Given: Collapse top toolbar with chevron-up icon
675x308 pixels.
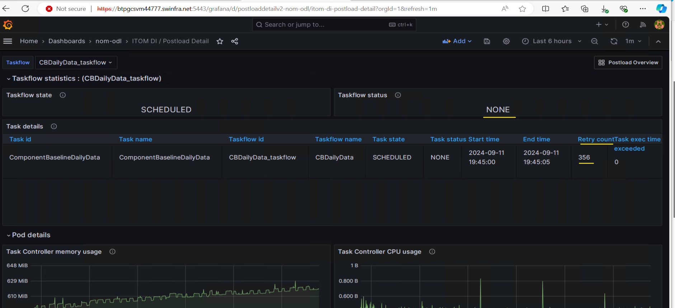Looking at the screenshot, I should point(658,41).
